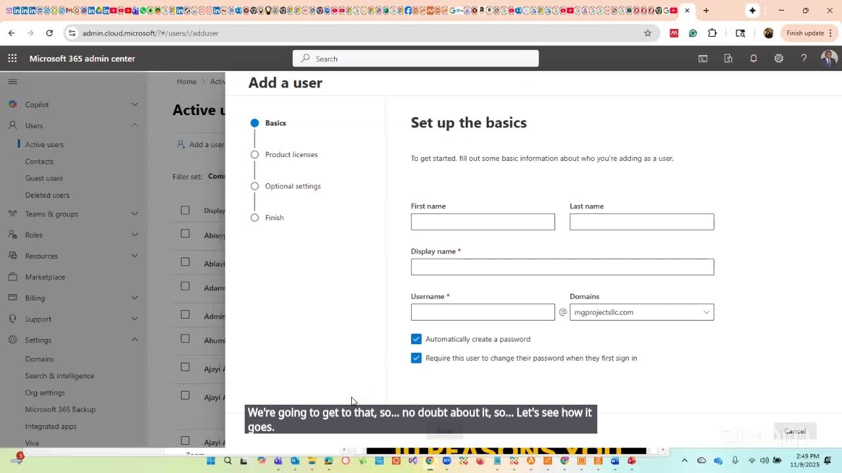Click the First name input field
This screenshot has width=842, height=473.
coord(483,222)
